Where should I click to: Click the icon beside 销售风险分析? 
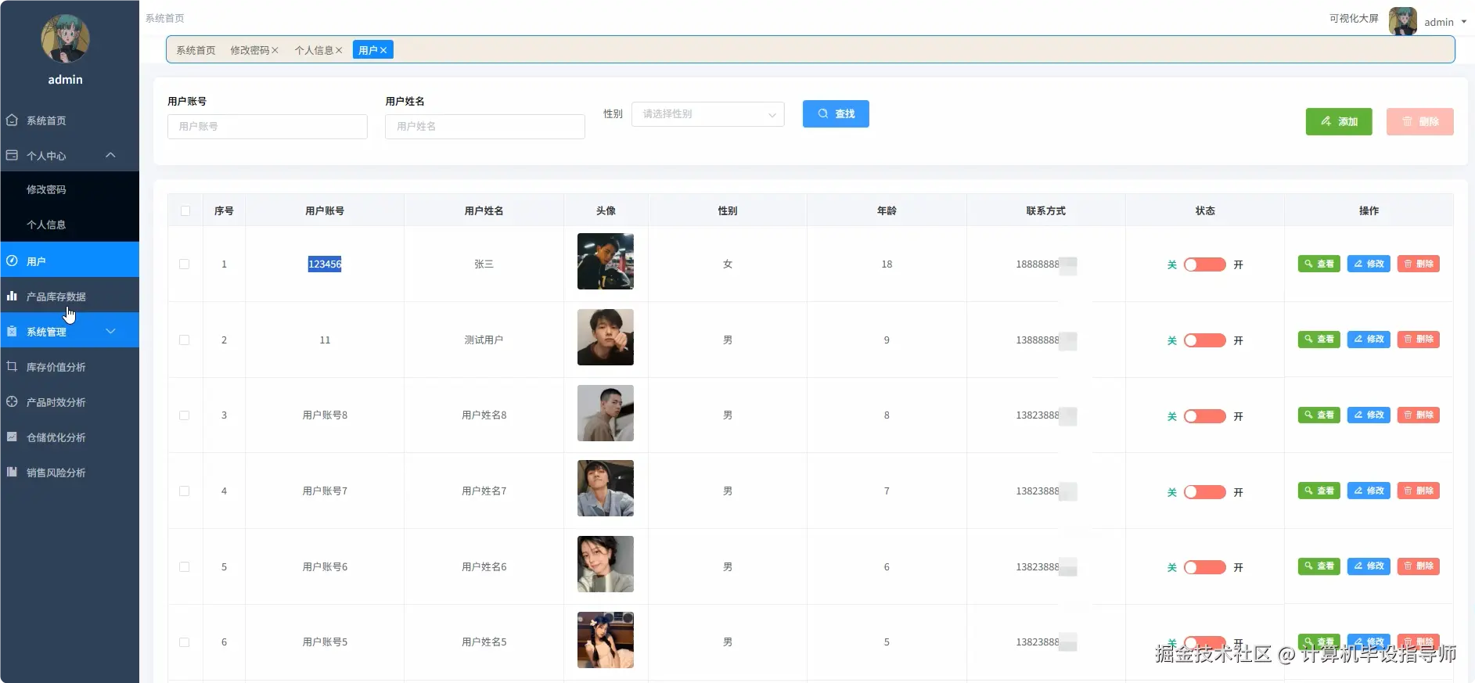(x=12, y=472)
